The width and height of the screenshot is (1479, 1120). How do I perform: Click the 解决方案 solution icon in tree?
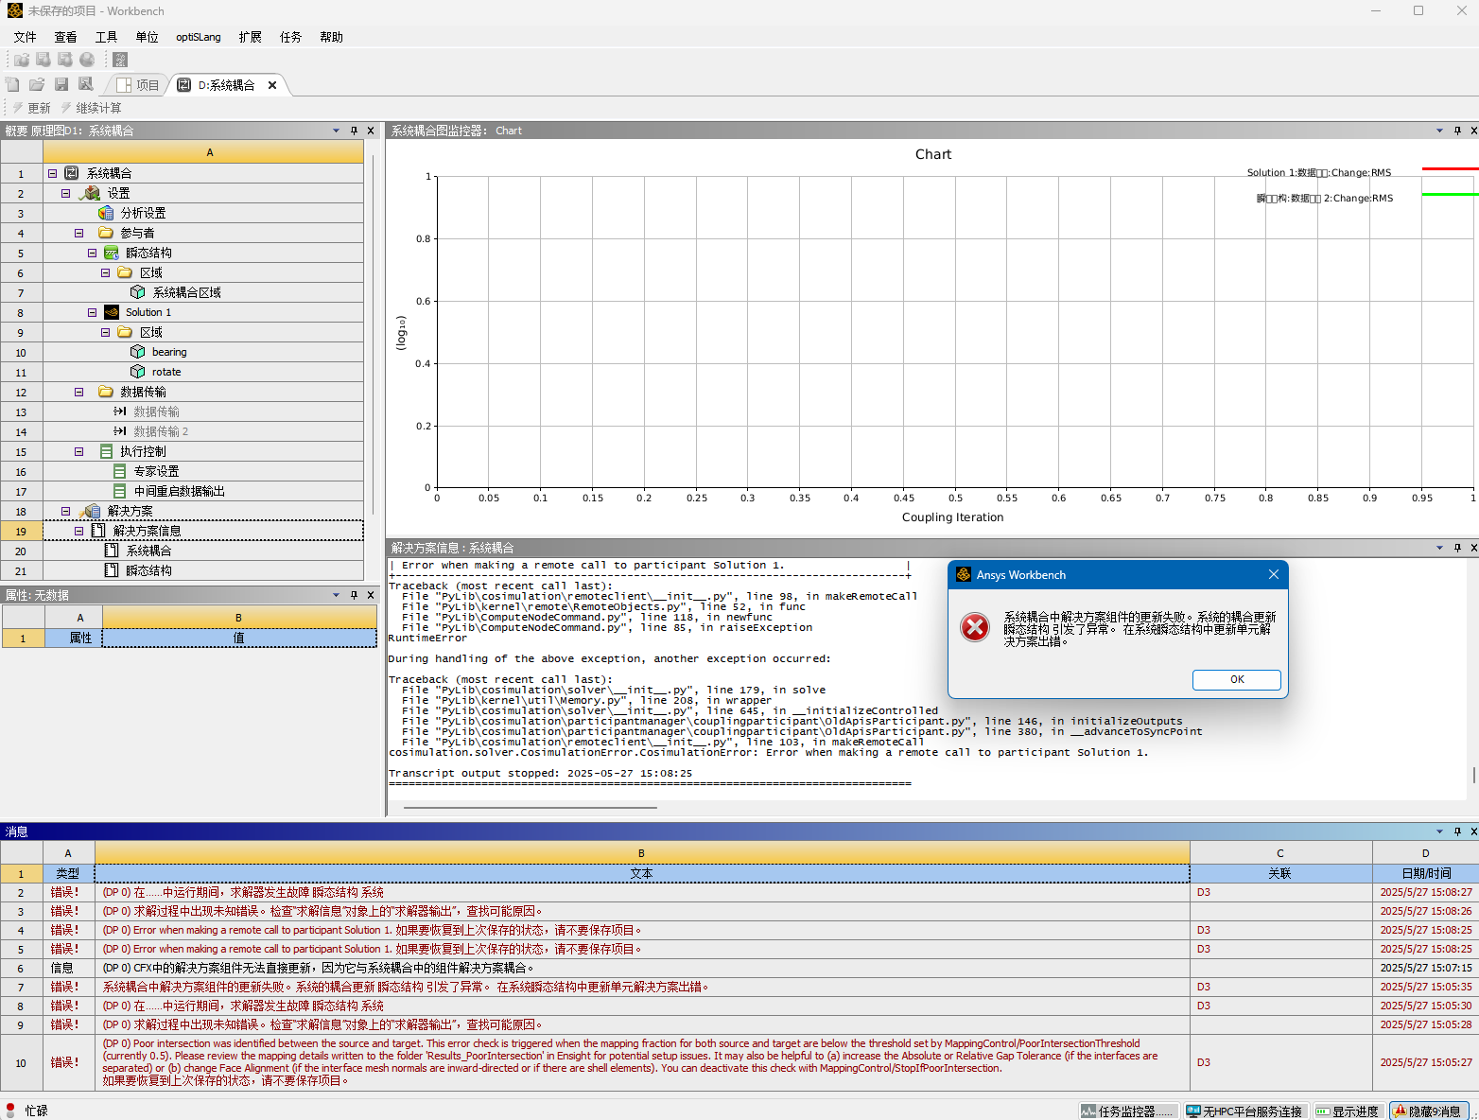(90, 511)
